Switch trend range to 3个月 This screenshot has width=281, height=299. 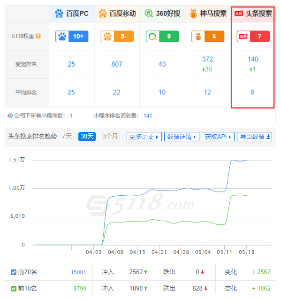tap(110, 136)
